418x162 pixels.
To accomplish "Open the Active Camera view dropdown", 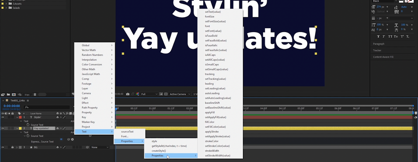I will (180, 94).
